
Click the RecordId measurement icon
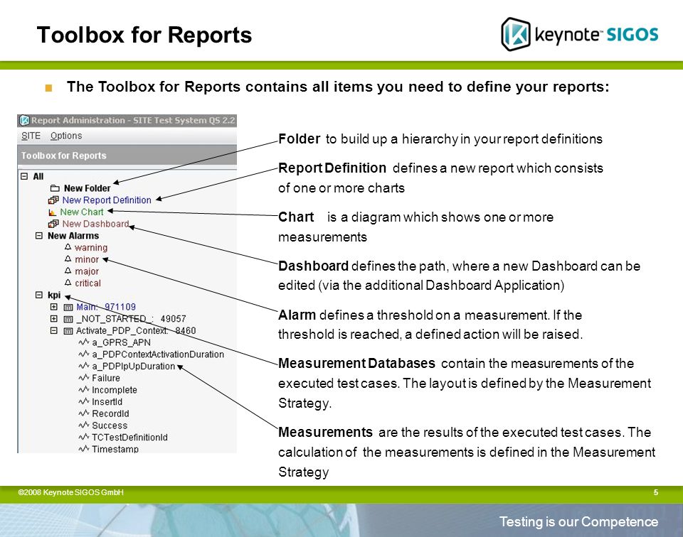(x=84, y=413)
